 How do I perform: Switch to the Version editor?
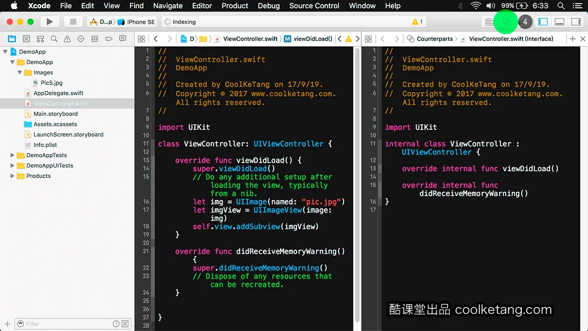tap(525, 22)
